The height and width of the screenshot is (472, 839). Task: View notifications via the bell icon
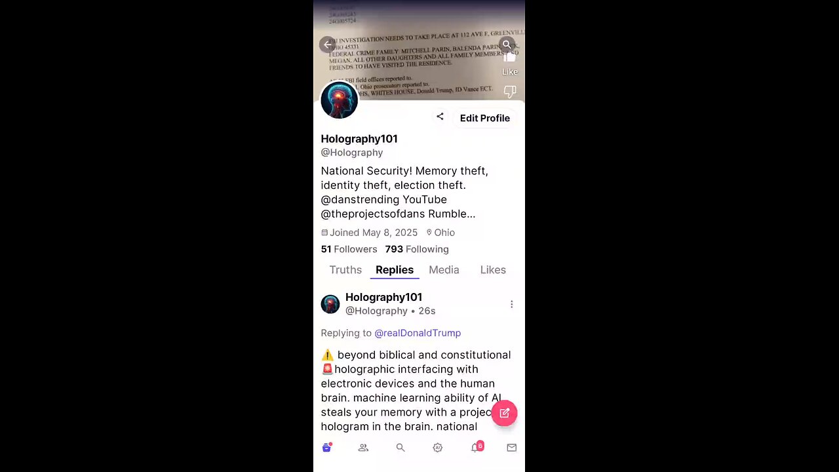tap(476, 447)
